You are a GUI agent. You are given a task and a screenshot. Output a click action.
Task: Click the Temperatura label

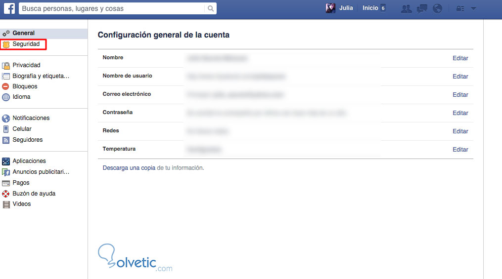[x=119, y=149]
